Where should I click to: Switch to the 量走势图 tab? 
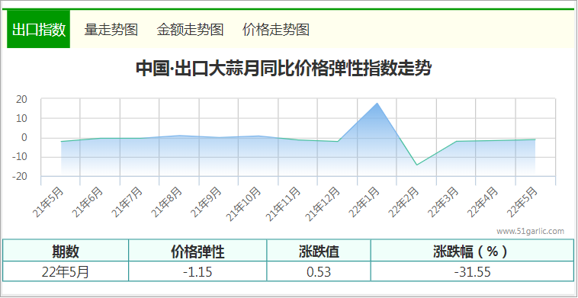pyautogui.click(x=111, y=30)
